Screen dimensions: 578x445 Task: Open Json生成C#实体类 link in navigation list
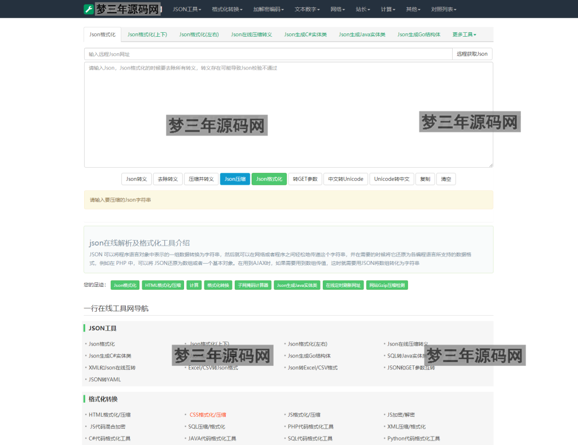(x=110, y=355)
